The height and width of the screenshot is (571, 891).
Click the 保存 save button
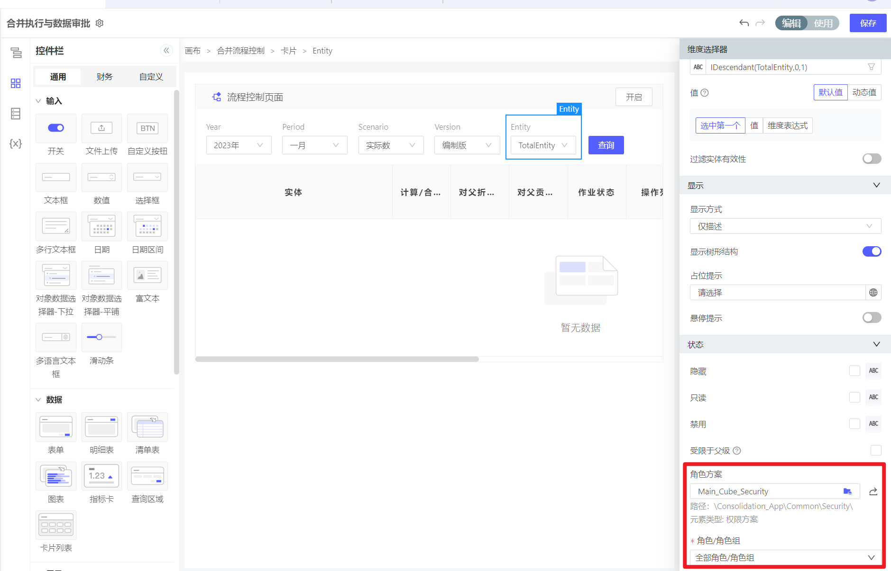pyautogui.click(x=867, y=23)
